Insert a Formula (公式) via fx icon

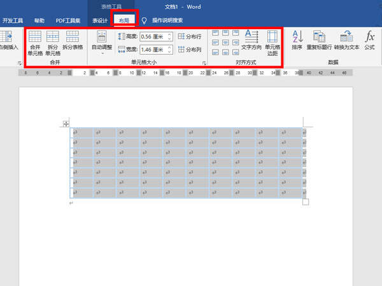(x=370, y=39)
